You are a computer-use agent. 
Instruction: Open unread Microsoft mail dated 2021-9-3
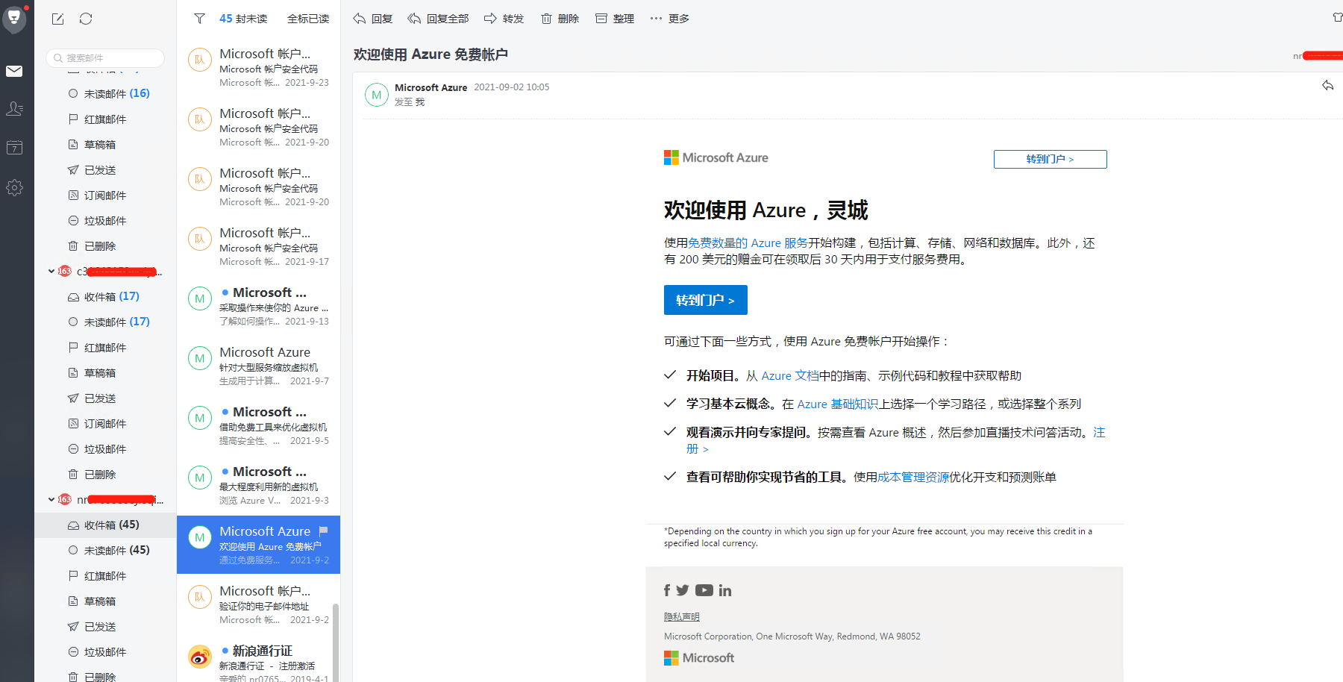[x=258, y=485]
